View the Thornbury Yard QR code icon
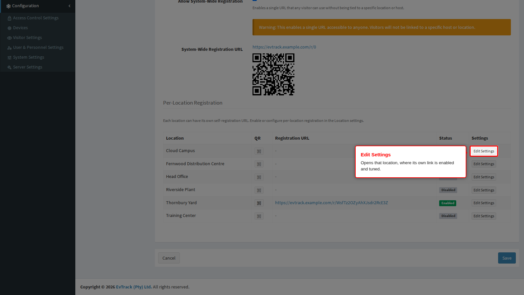The height and width of the screenshot is (295, 524). tap(259, 203)
